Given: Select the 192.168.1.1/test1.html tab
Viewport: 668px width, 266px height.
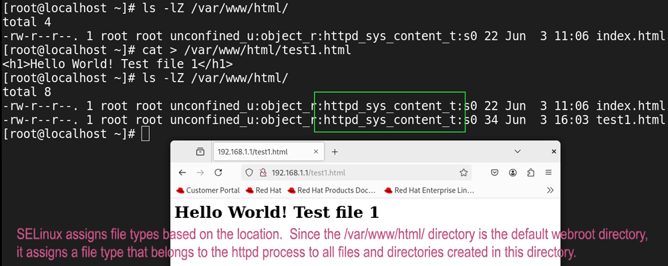Looking at the screenshot, I should pos(268,151).
